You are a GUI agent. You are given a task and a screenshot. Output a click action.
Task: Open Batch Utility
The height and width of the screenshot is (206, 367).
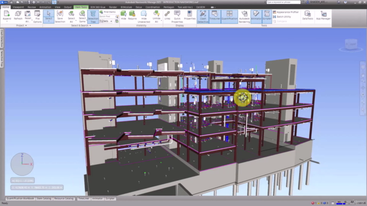[282, 17]
